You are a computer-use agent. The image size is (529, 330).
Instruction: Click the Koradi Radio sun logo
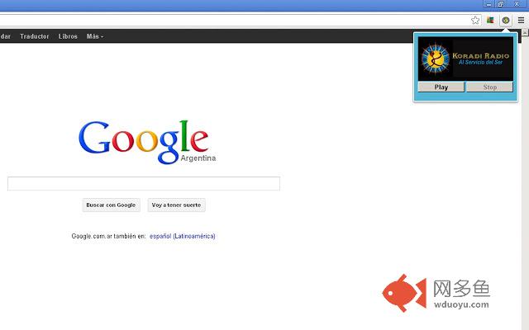pyautogui.click(x=436, y=59)
